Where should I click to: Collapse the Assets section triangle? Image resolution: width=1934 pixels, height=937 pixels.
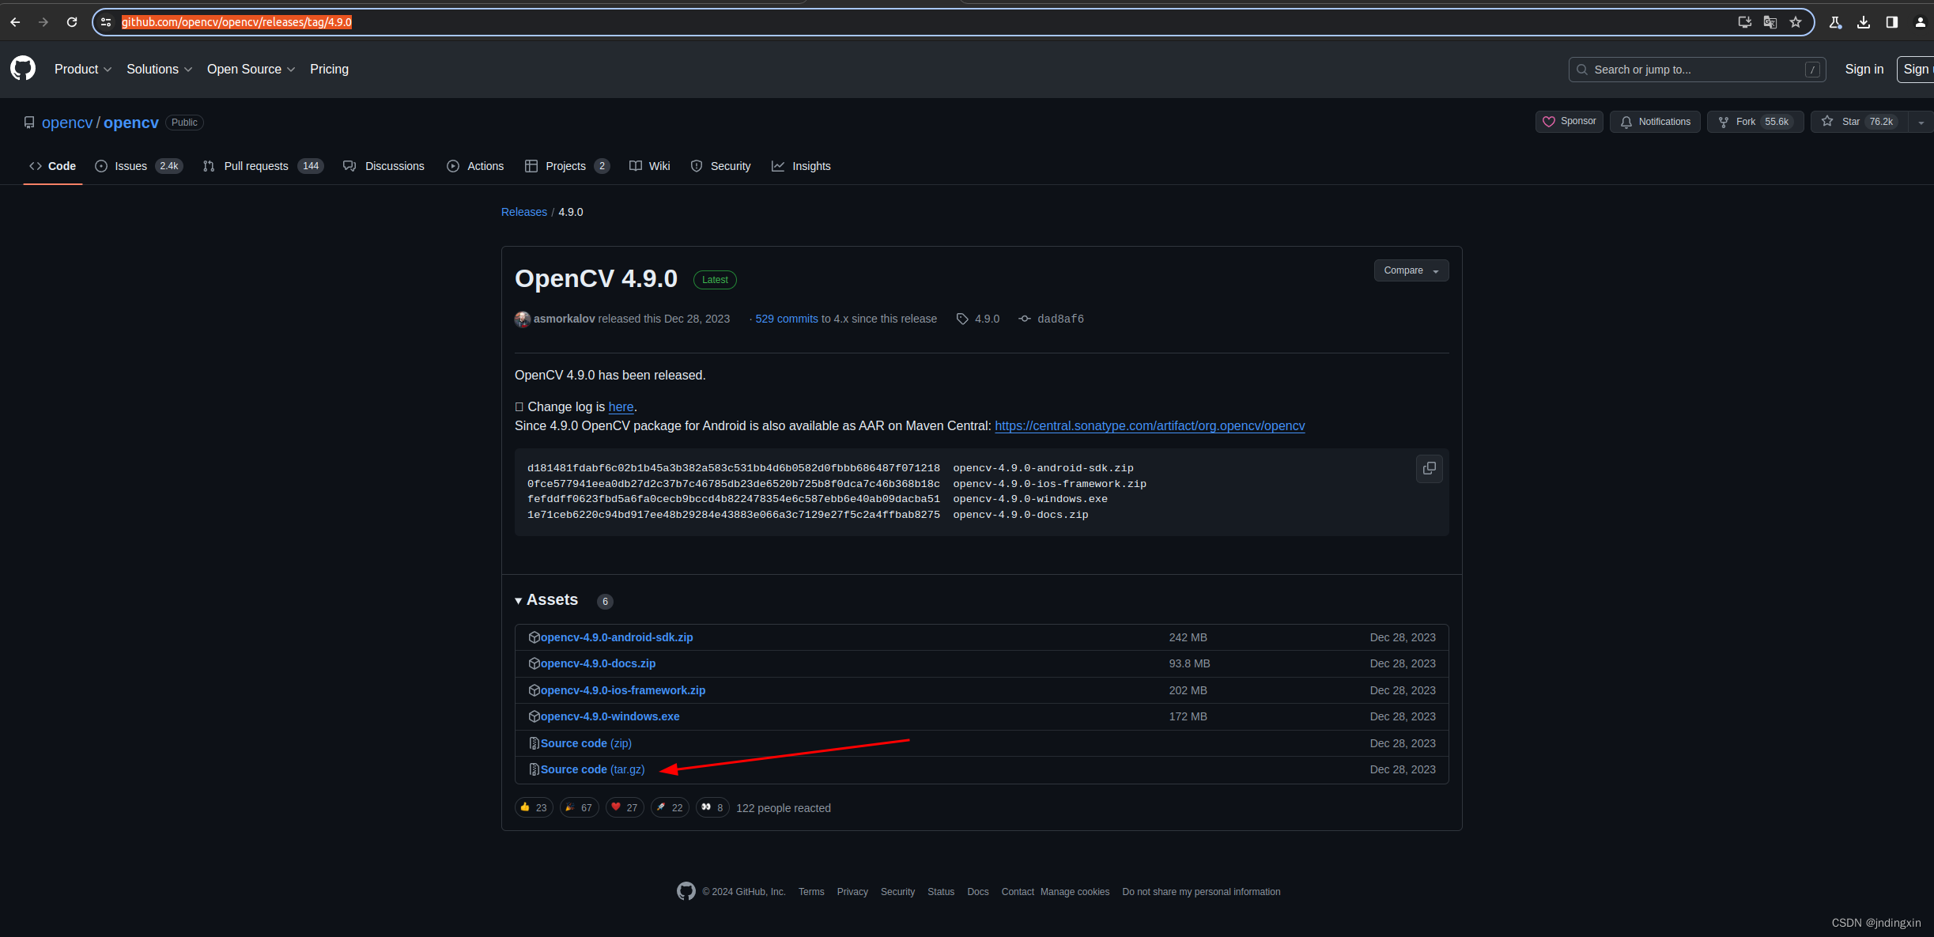519,601
